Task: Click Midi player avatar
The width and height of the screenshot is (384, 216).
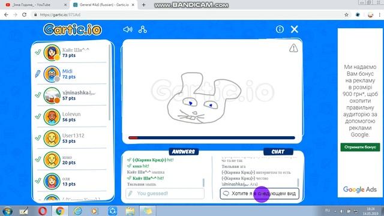Action: (52, 74)
